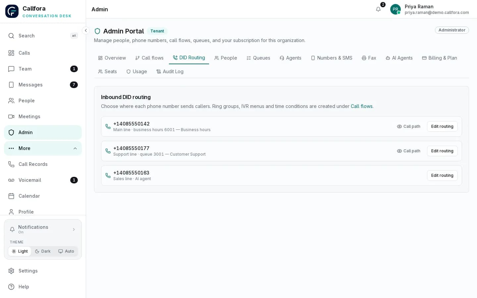Collapse the More section

43,148
